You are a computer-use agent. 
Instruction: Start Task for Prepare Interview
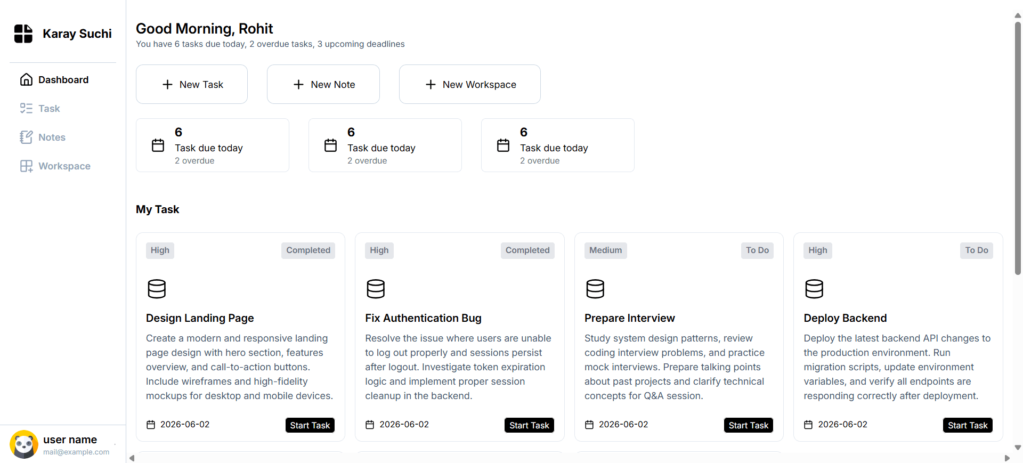[749, 425]
